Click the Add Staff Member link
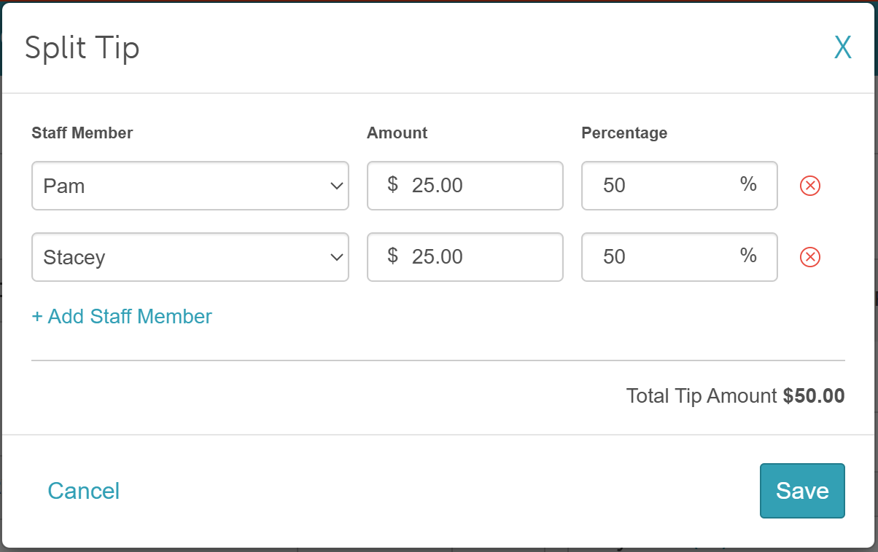Image resolution: width=878 pixels, height=552 pixels. (x=122, y=317)
